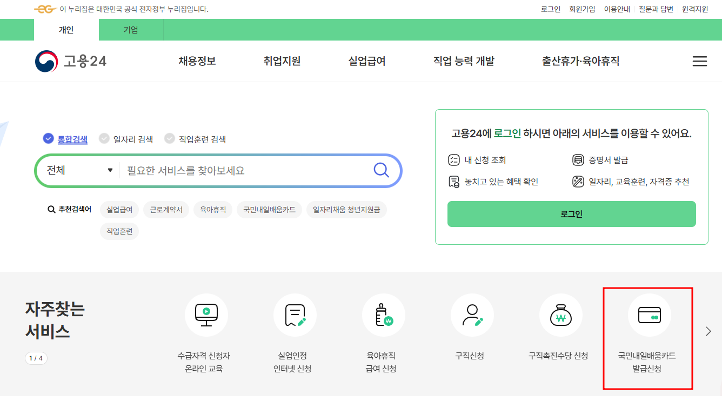
Task: Select the 육아휴직 recommended search tag
Action: coord(213,210)
